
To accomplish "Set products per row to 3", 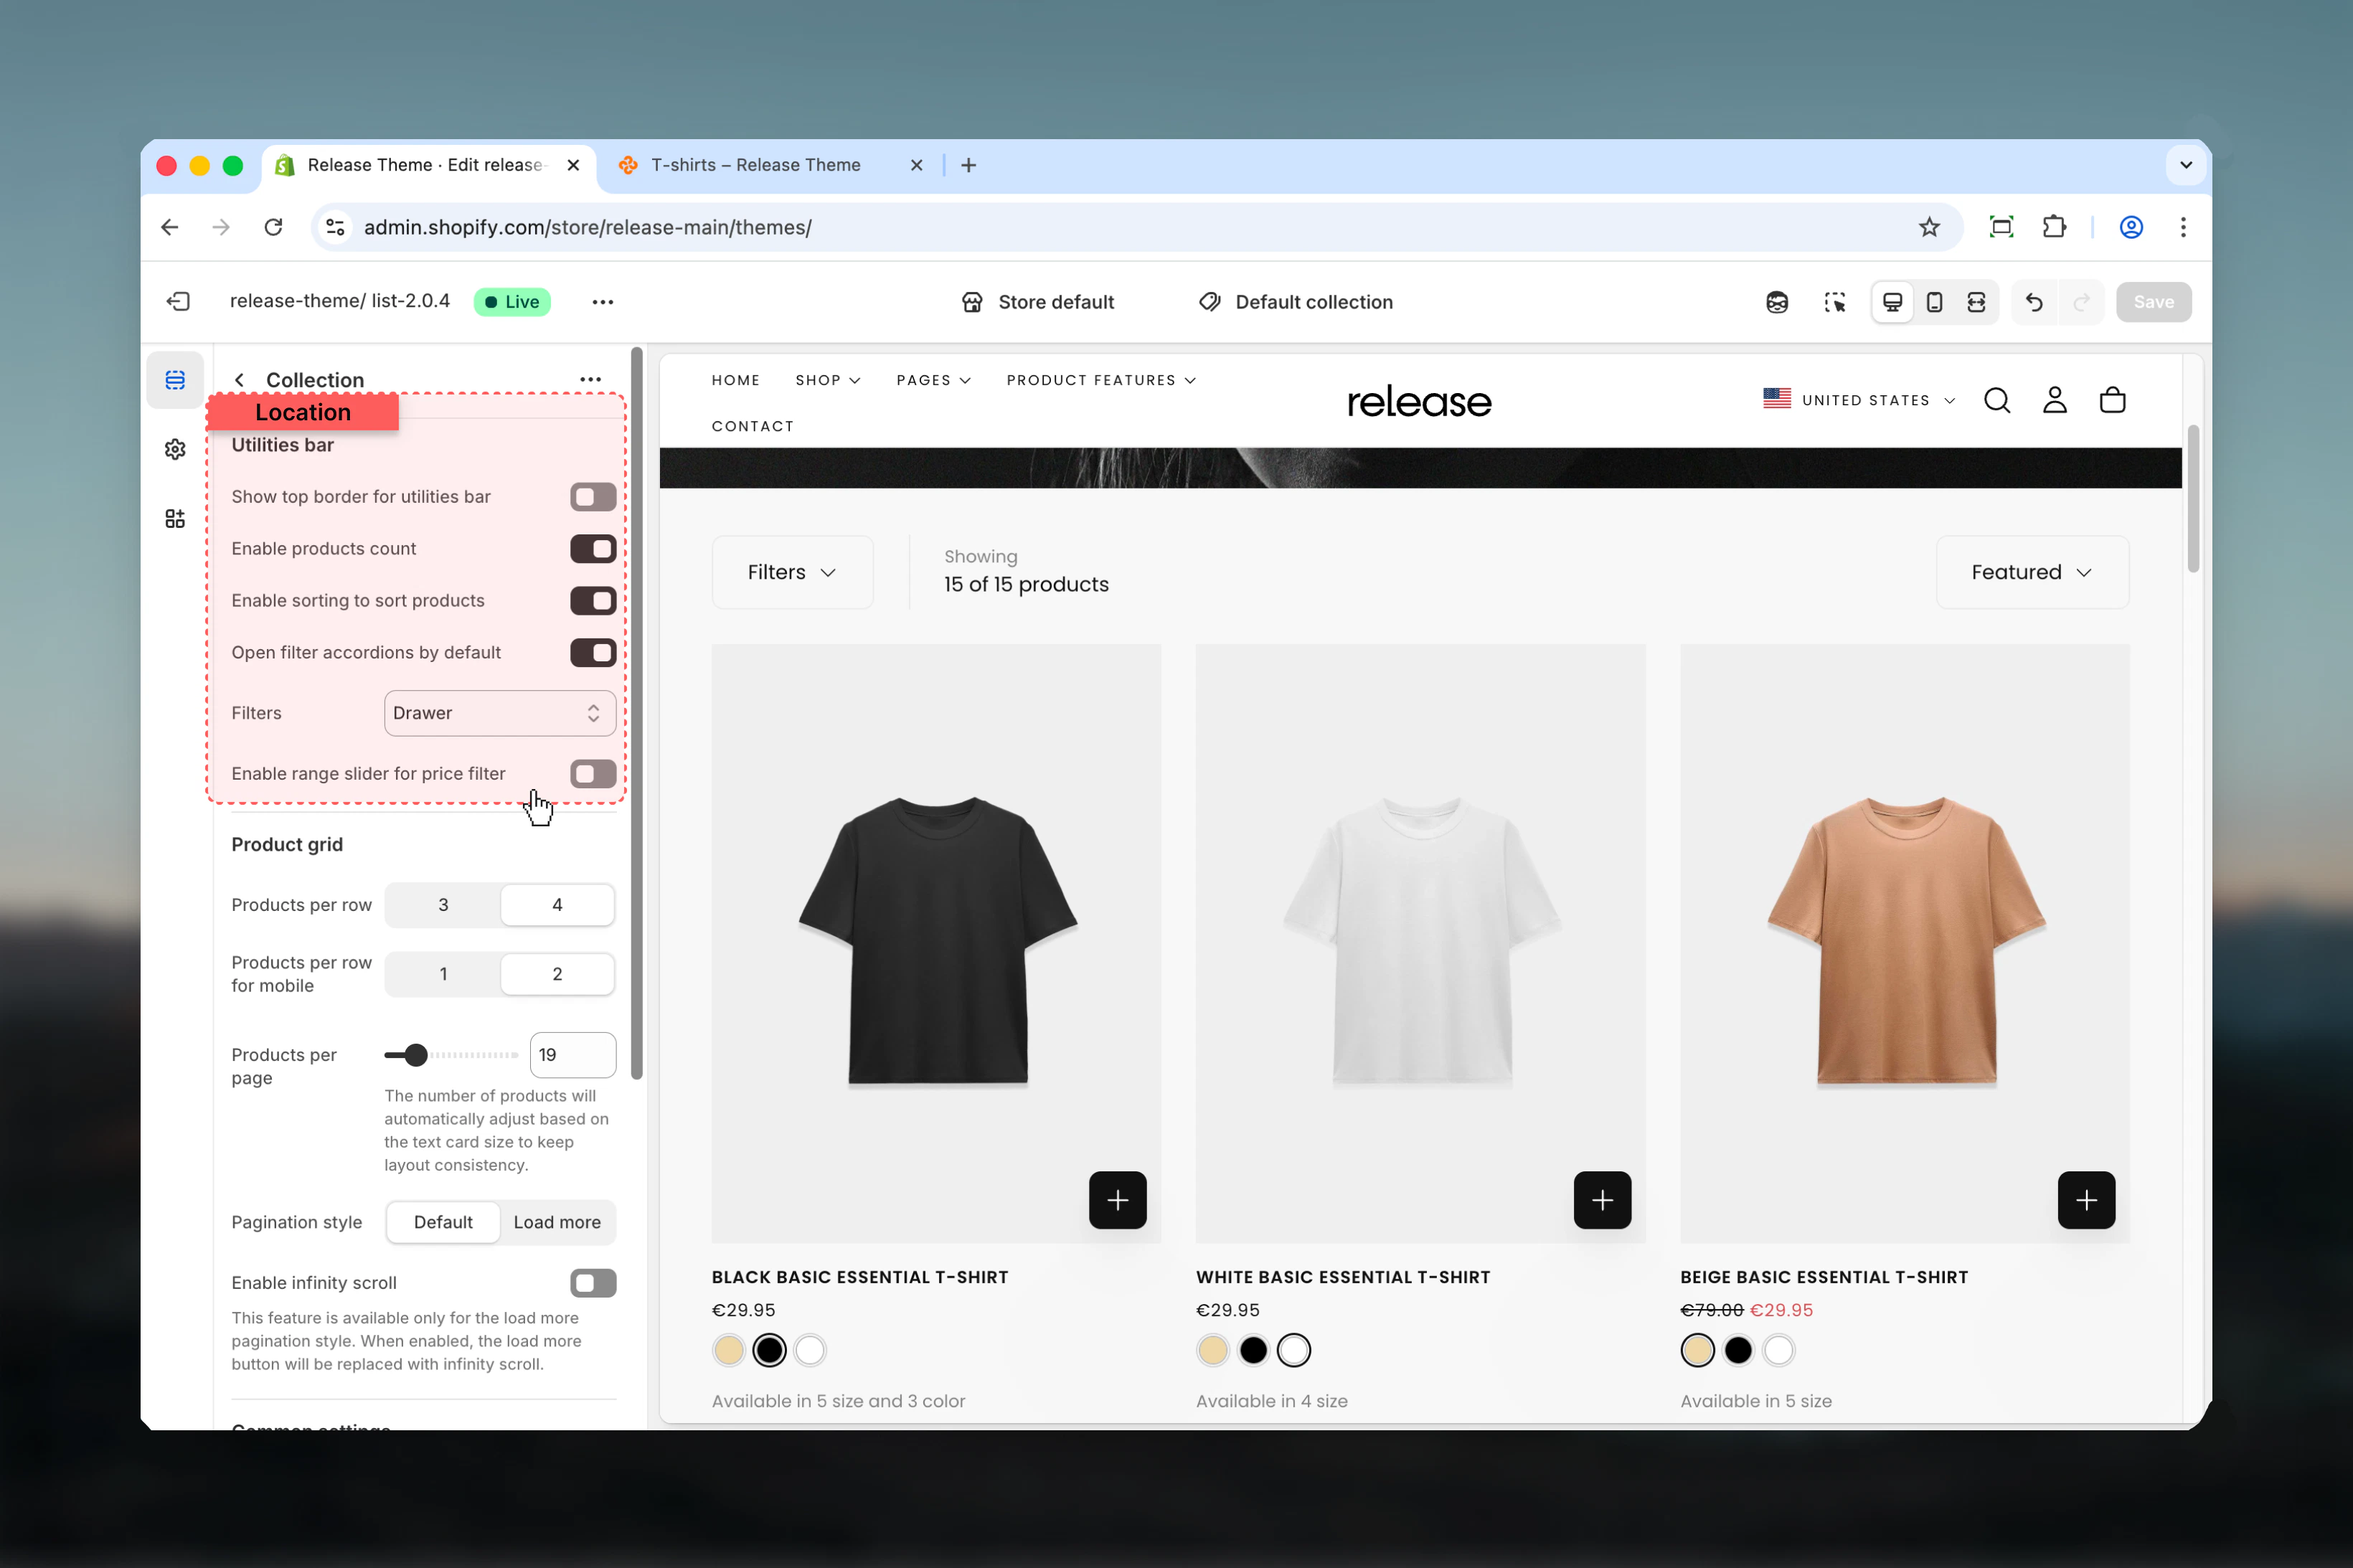I will [443, 904].
